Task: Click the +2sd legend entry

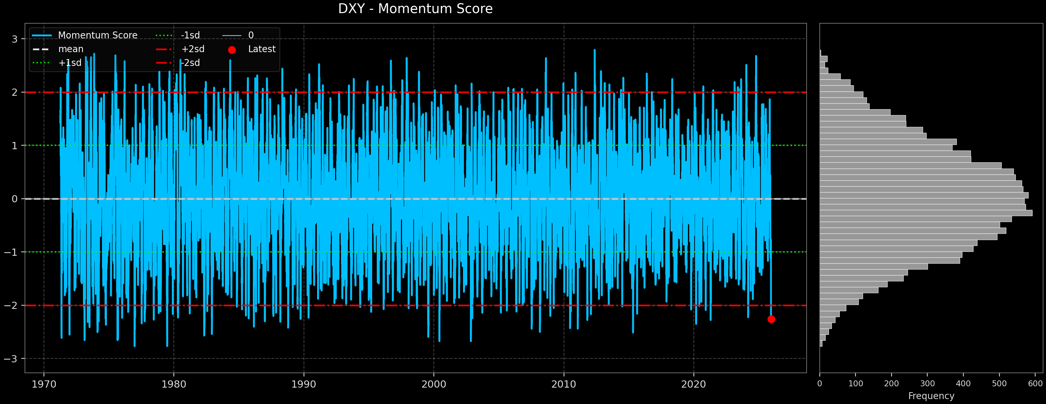Action: point(192,49)
